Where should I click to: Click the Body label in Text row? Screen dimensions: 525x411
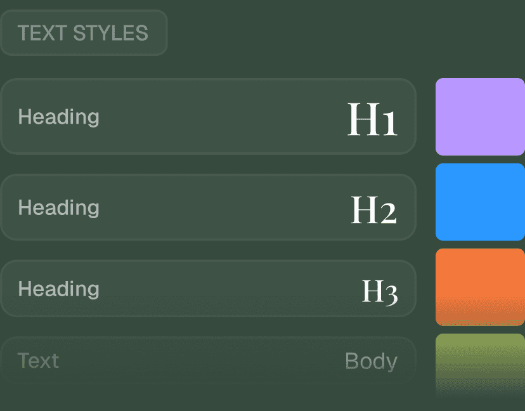click(372, 362)
